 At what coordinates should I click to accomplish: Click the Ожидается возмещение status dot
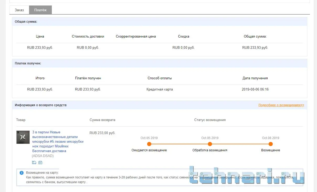149,144
